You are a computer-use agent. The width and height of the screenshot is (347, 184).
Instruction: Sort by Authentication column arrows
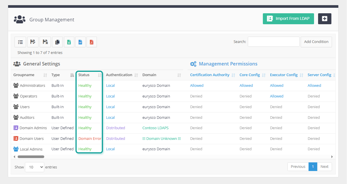[x=136, y=75]
